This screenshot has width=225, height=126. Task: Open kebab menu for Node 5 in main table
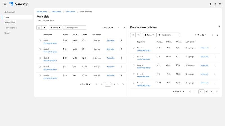121,76
